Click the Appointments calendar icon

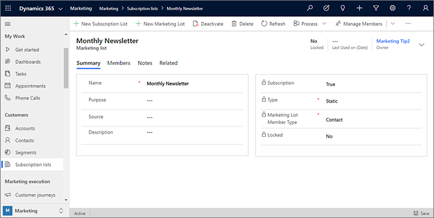8,86
